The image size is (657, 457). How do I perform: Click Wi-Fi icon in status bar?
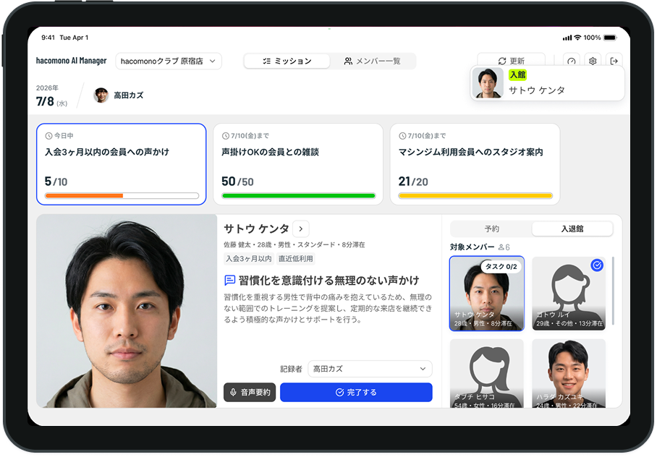click(578, 38)
